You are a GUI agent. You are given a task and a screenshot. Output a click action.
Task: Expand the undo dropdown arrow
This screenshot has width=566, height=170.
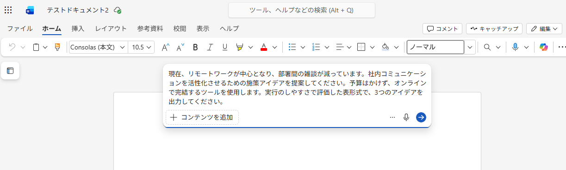(x=23, y=47)
